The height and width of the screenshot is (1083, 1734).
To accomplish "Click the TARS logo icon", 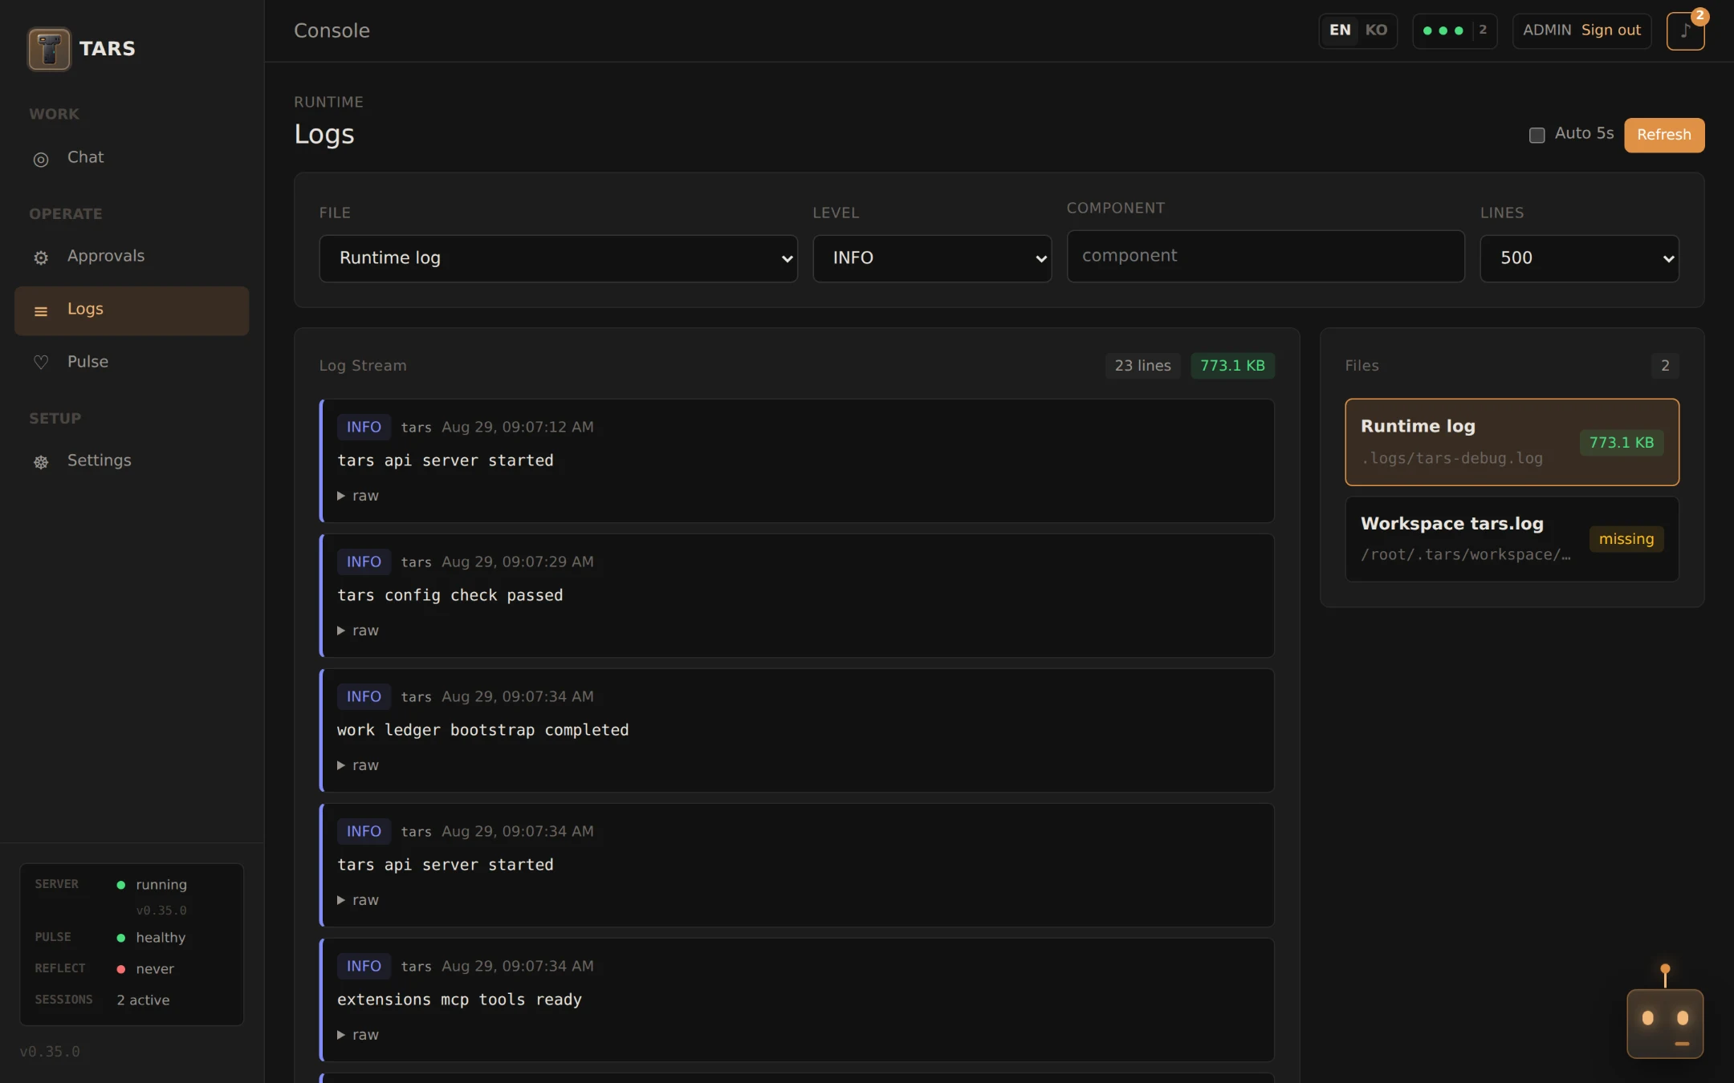I will (49, 49).
